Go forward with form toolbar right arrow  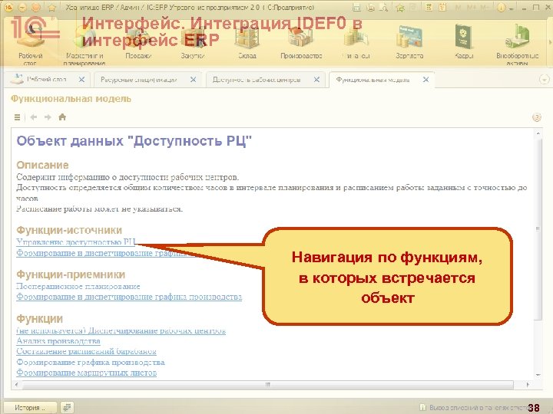click(x=48, y=117)
